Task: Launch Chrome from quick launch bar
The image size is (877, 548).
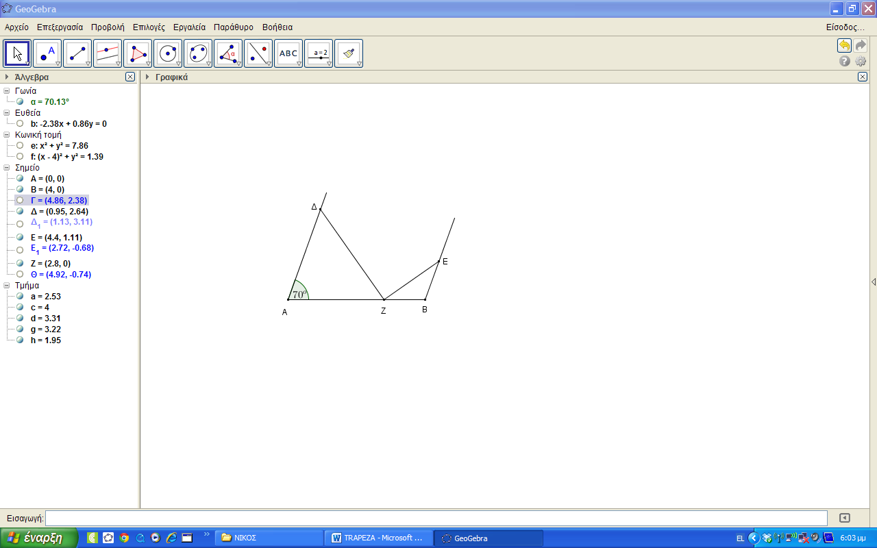Action: click(124, 538)
